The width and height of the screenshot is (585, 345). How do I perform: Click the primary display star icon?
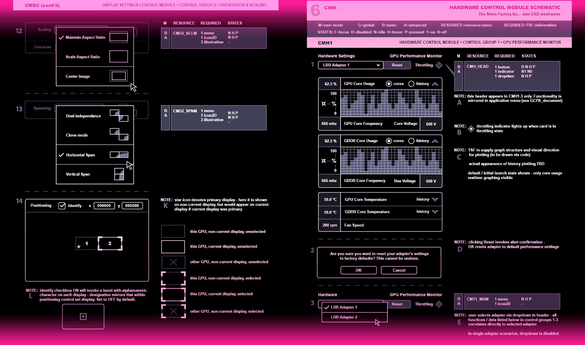coord(79,247)
